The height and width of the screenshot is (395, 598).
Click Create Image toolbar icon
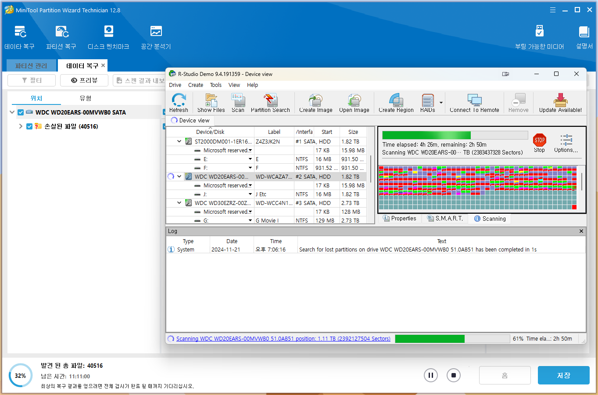pyautogui.click(x=315, y=103)
